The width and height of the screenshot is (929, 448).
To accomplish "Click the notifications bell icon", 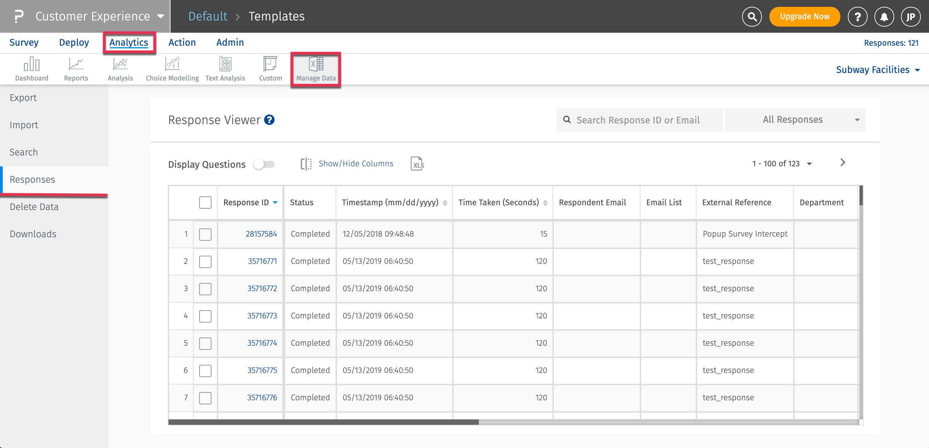I will point(884,17).
